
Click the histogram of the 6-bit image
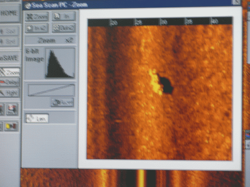point(60,63)
